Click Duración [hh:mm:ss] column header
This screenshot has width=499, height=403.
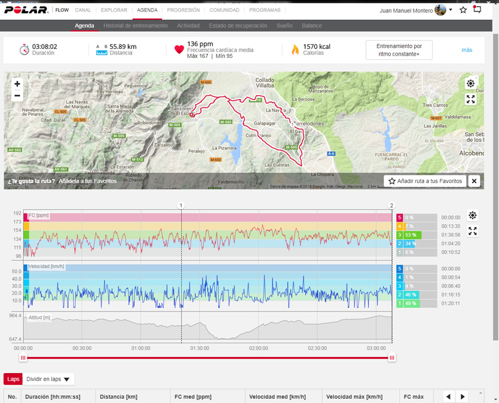[53, 397]
